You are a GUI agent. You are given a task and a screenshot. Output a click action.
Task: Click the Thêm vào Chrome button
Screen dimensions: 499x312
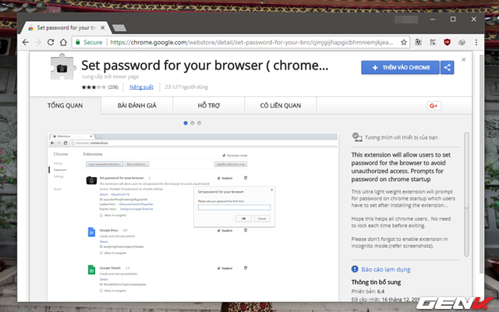click(400, 68)
